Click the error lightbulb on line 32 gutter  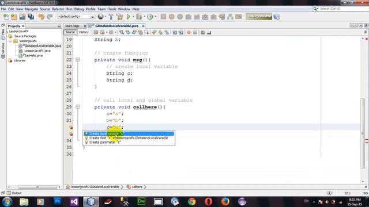71,127
